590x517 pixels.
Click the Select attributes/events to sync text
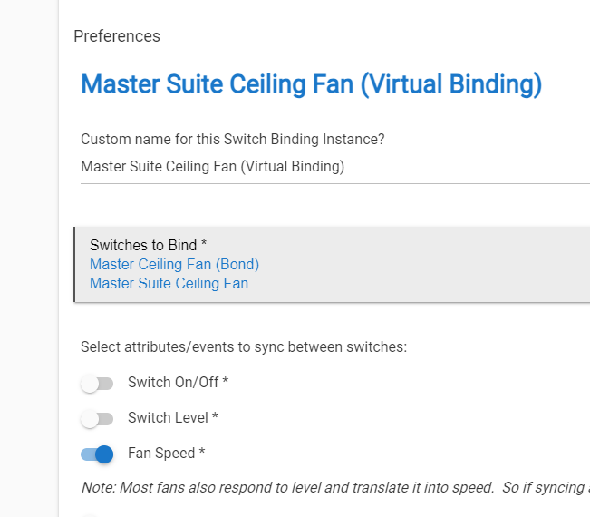[x=244, y=347]
